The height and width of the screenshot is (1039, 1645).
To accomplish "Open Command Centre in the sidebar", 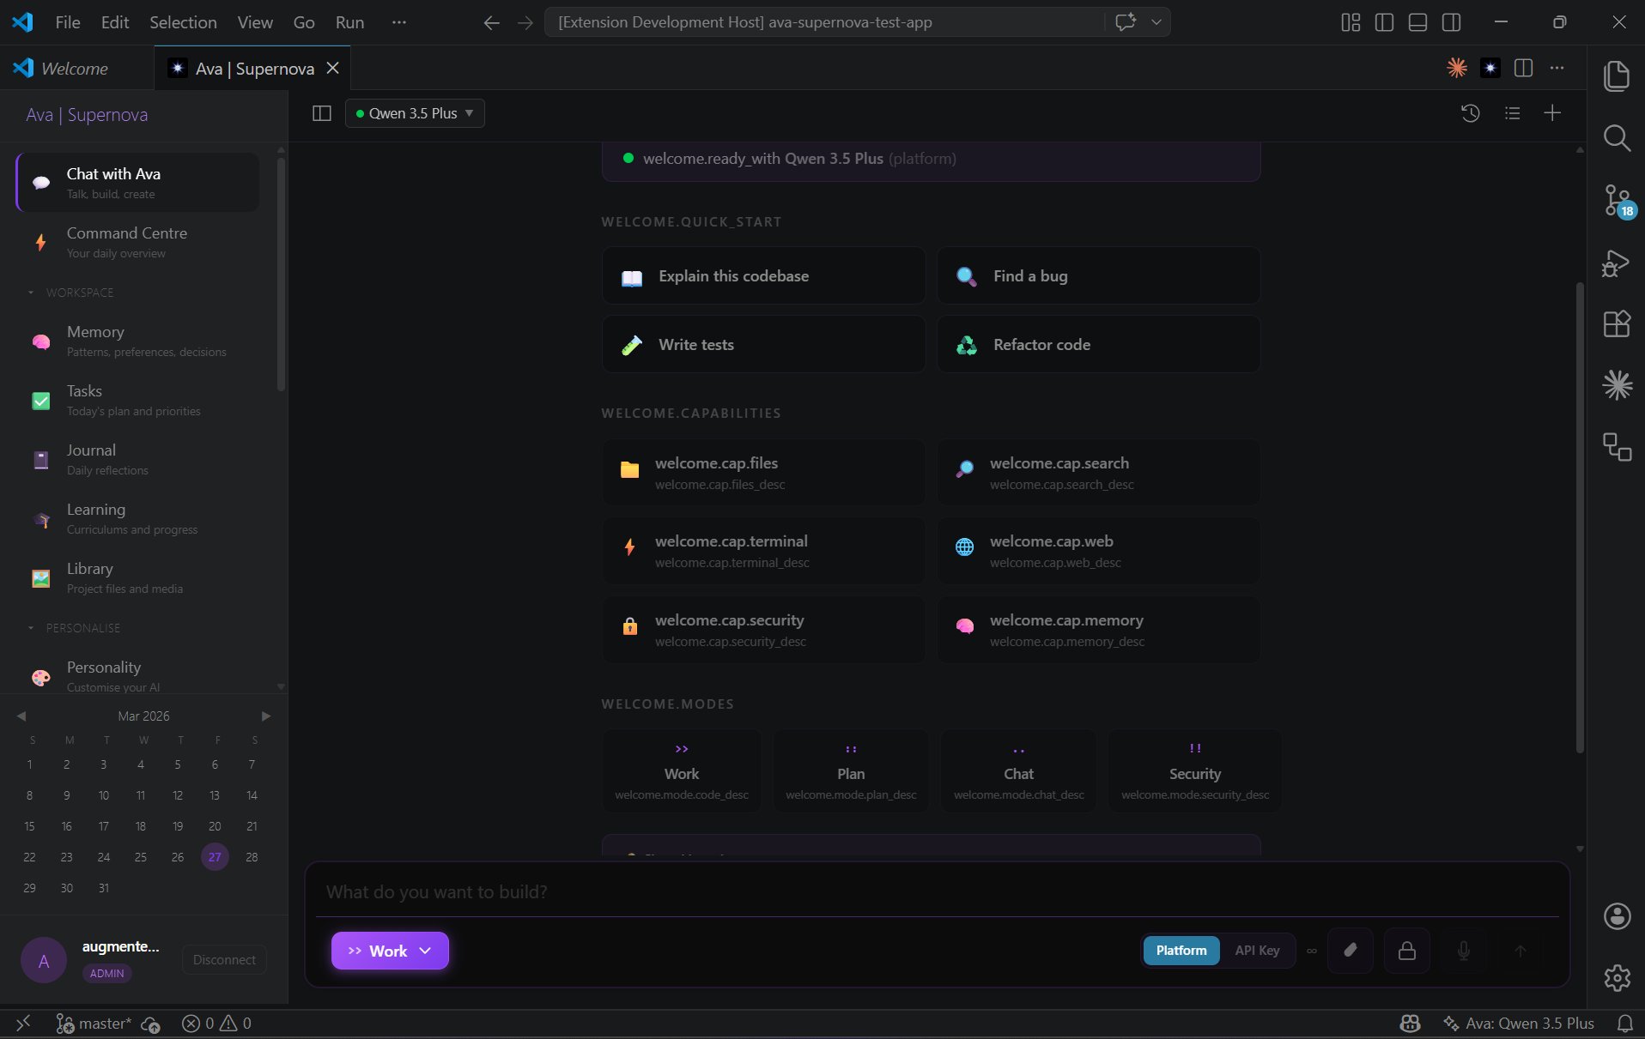I will click(x=137, y=242).
